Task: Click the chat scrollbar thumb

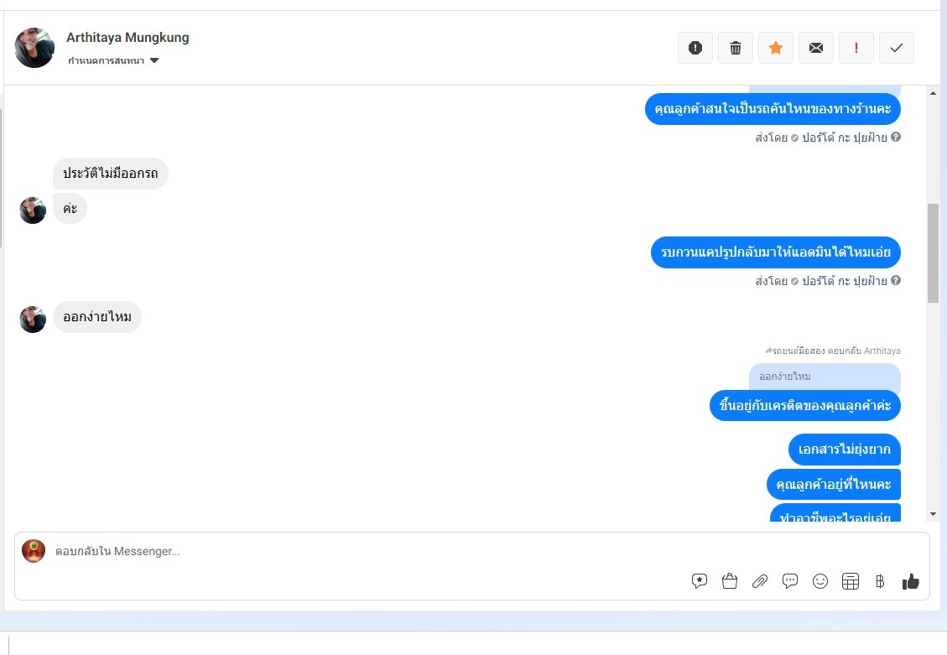Action: 933,253
